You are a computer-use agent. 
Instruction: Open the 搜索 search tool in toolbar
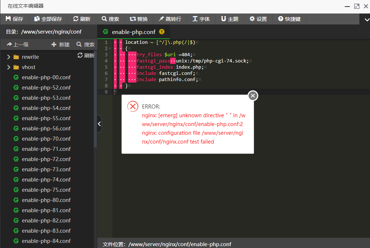click(110, 19)
